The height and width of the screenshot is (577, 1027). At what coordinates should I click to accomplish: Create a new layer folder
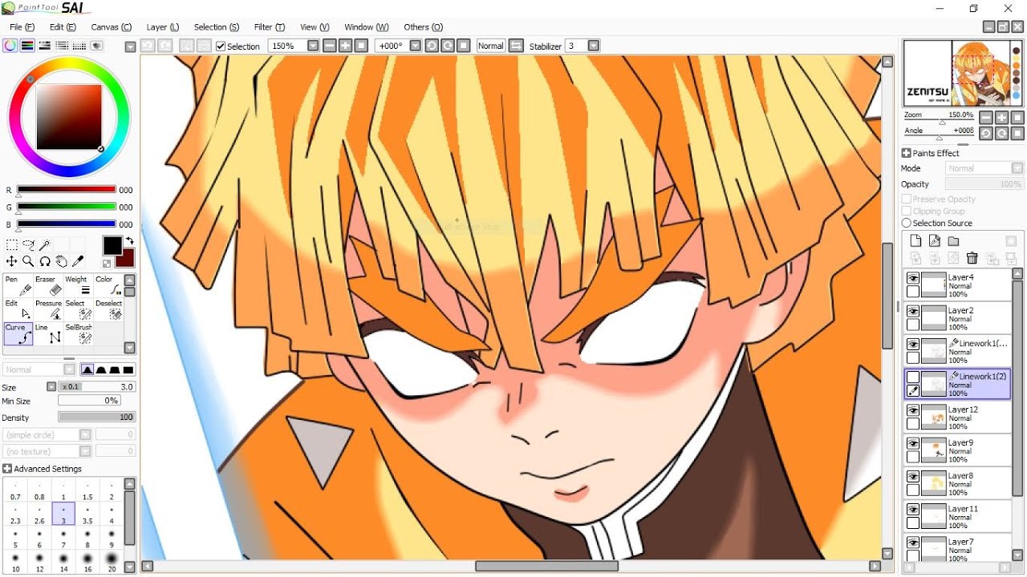tap(953, 241)
